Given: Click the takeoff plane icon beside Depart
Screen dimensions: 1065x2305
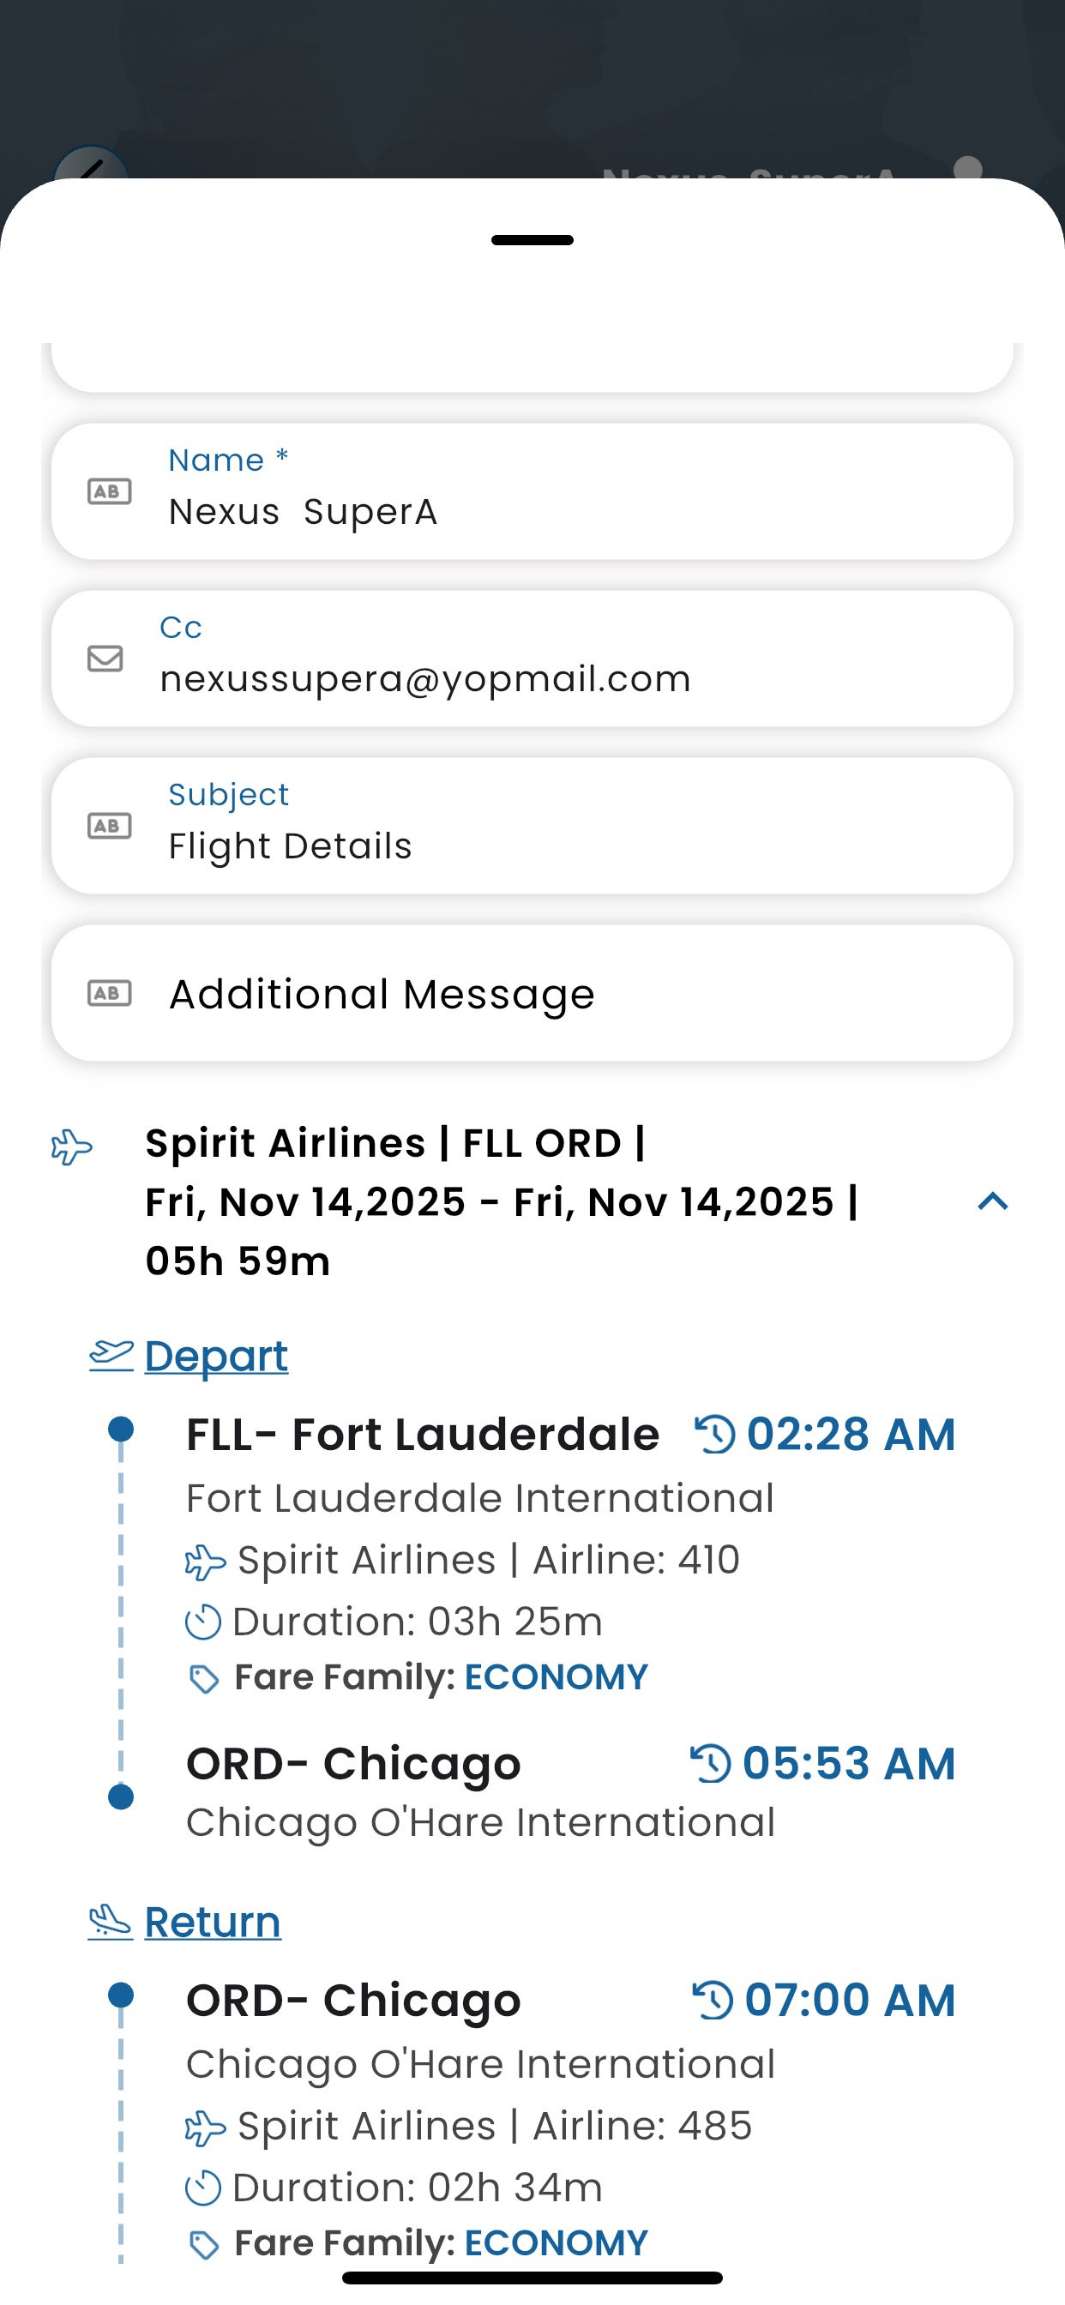Looking at the screenshot, I should pyautogui.click(x=111, y=1356).
